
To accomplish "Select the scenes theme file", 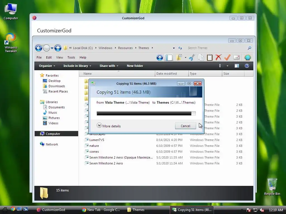I will click(x=94, y=152).
